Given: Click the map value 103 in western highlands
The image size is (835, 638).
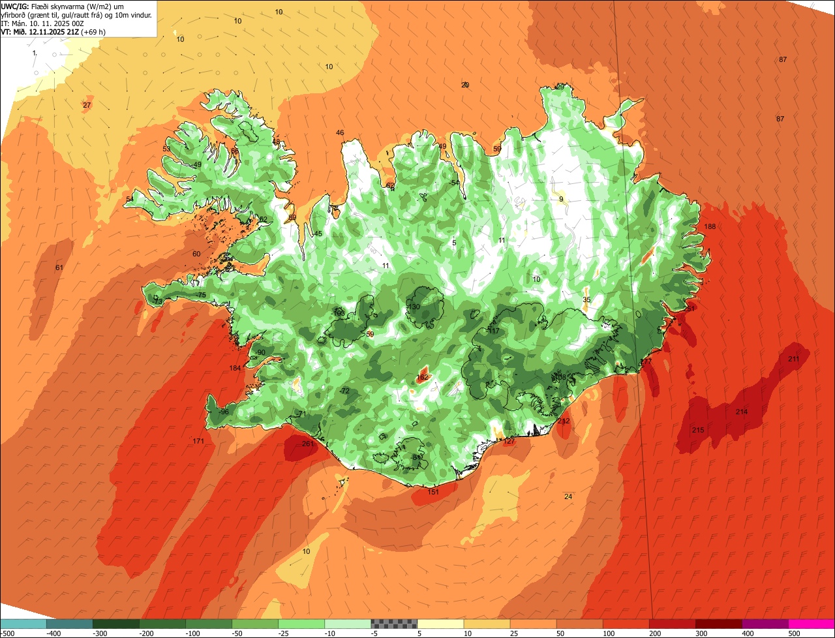Looking at the screenshot, I should pos(339,312).
